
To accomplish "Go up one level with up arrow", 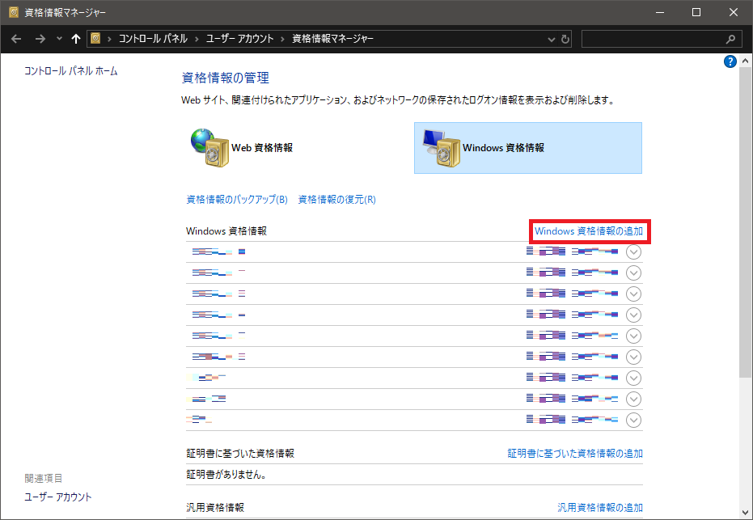I will click(75, 39).
